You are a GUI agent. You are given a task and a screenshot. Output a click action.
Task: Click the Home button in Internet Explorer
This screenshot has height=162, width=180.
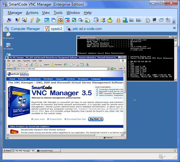coord(36,65)
